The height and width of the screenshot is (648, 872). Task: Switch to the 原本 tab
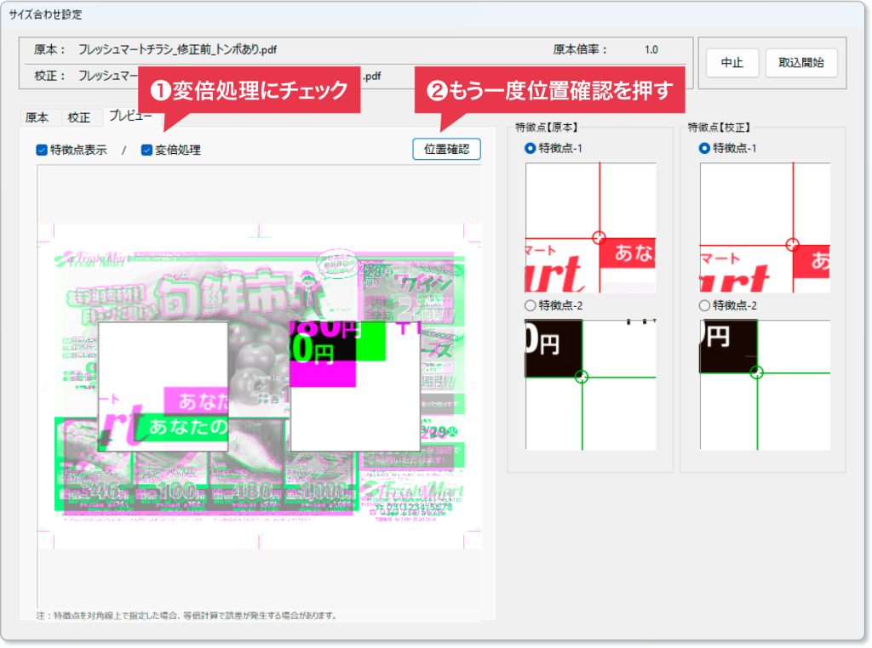[x=37, y=117]
